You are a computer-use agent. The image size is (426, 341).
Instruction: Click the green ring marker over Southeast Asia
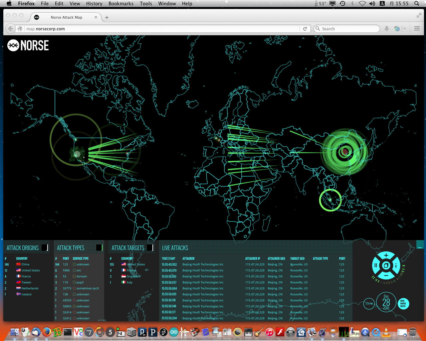click(330, 200)
